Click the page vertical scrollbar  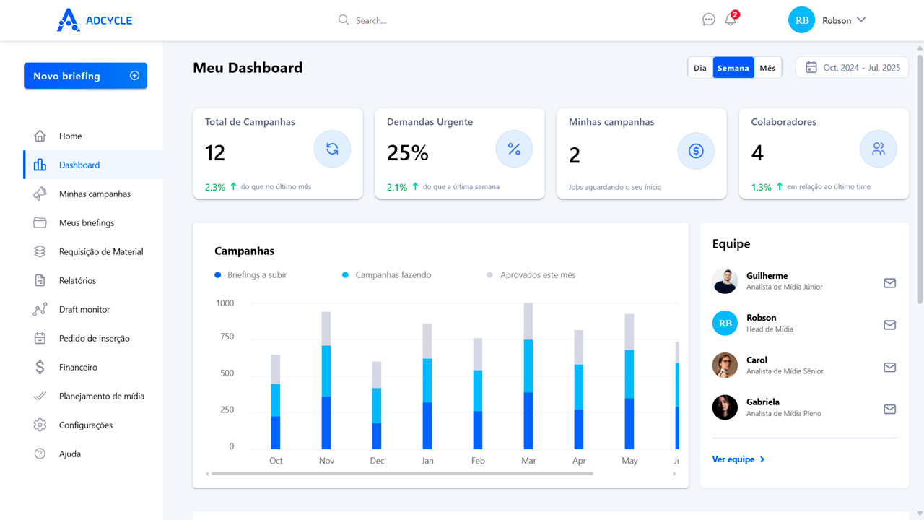920,178
